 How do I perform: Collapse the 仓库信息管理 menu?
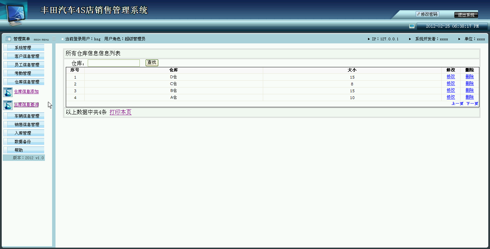pyautogui.click(x=24, y=82)
